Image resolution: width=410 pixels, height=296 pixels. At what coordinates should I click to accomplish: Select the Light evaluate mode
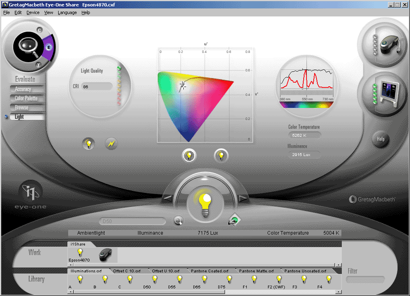tap(27, 117)
